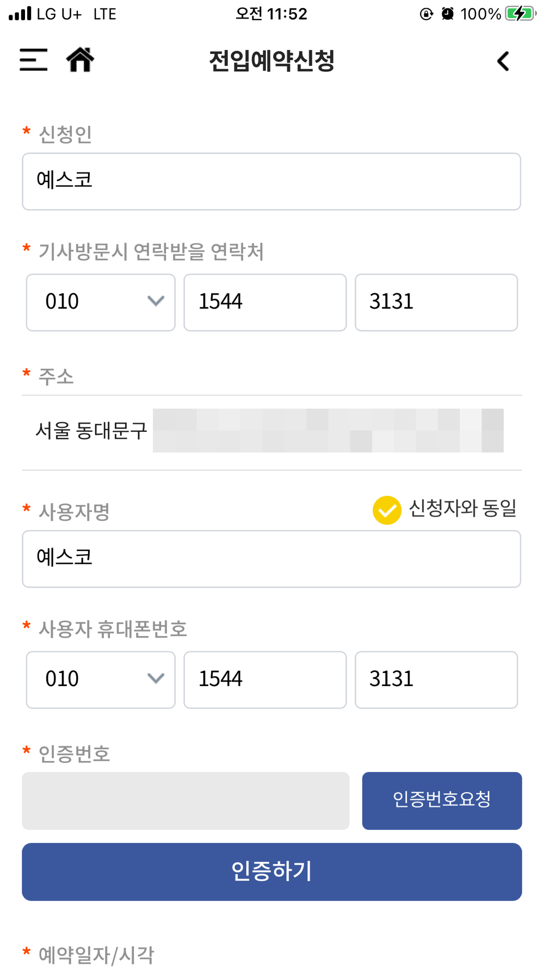Open the hamburger menu icon
The image size is (544, 968).
pyautogui.click(x=33, y=60)
